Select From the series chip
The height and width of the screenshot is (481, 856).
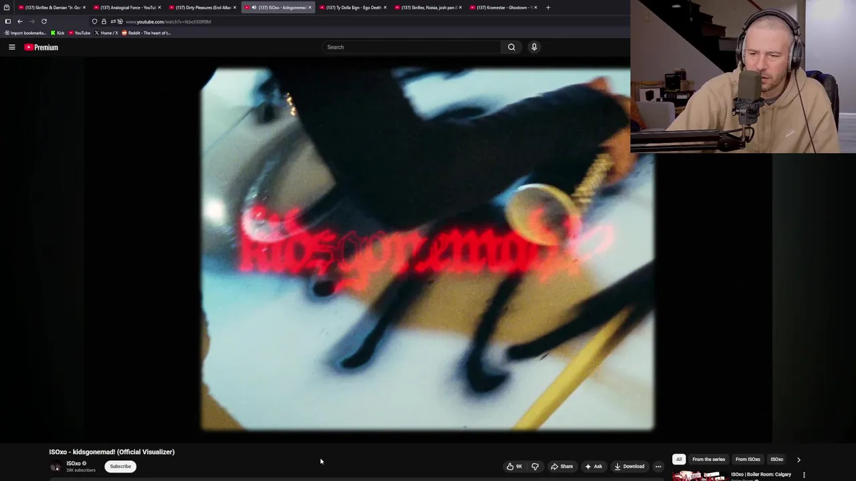click(709, 459)
